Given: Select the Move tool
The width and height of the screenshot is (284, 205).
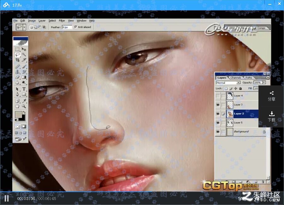Looking at the screenshot, I should tap(24, 49).
